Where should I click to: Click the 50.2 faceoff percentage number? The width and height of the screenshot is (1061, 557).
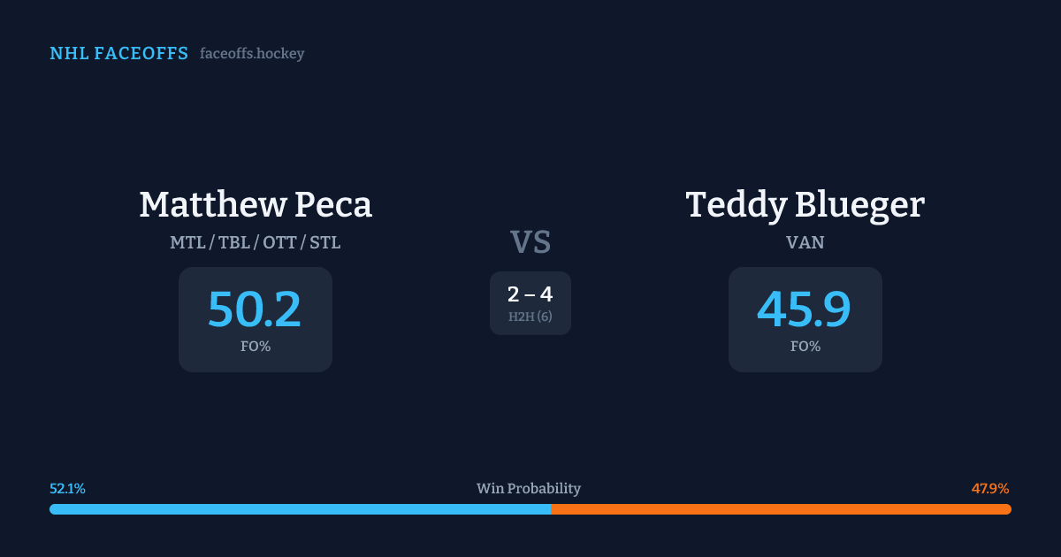click(x=255, y=310)
